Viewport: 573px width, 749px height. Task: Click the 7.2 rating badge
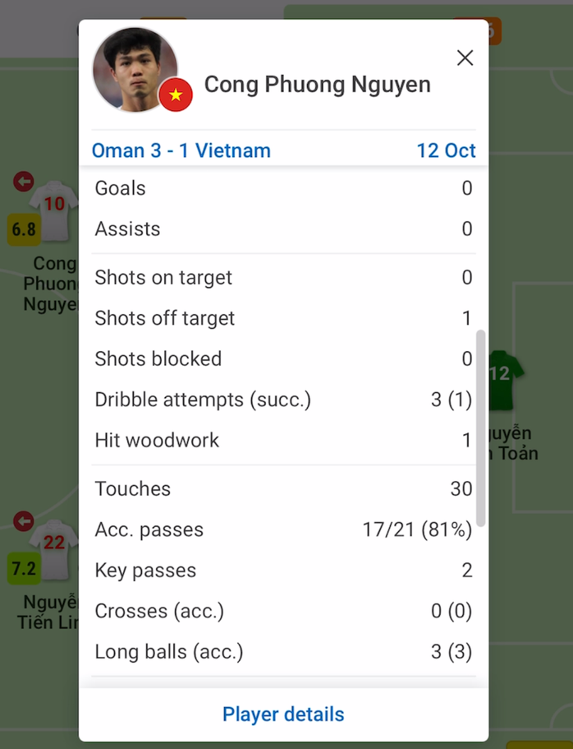(x=24, y=568)
